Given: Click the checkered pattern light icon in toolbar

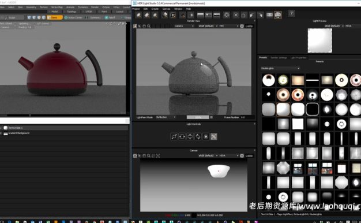Looking at the screenshot, I should coord(173,15).
